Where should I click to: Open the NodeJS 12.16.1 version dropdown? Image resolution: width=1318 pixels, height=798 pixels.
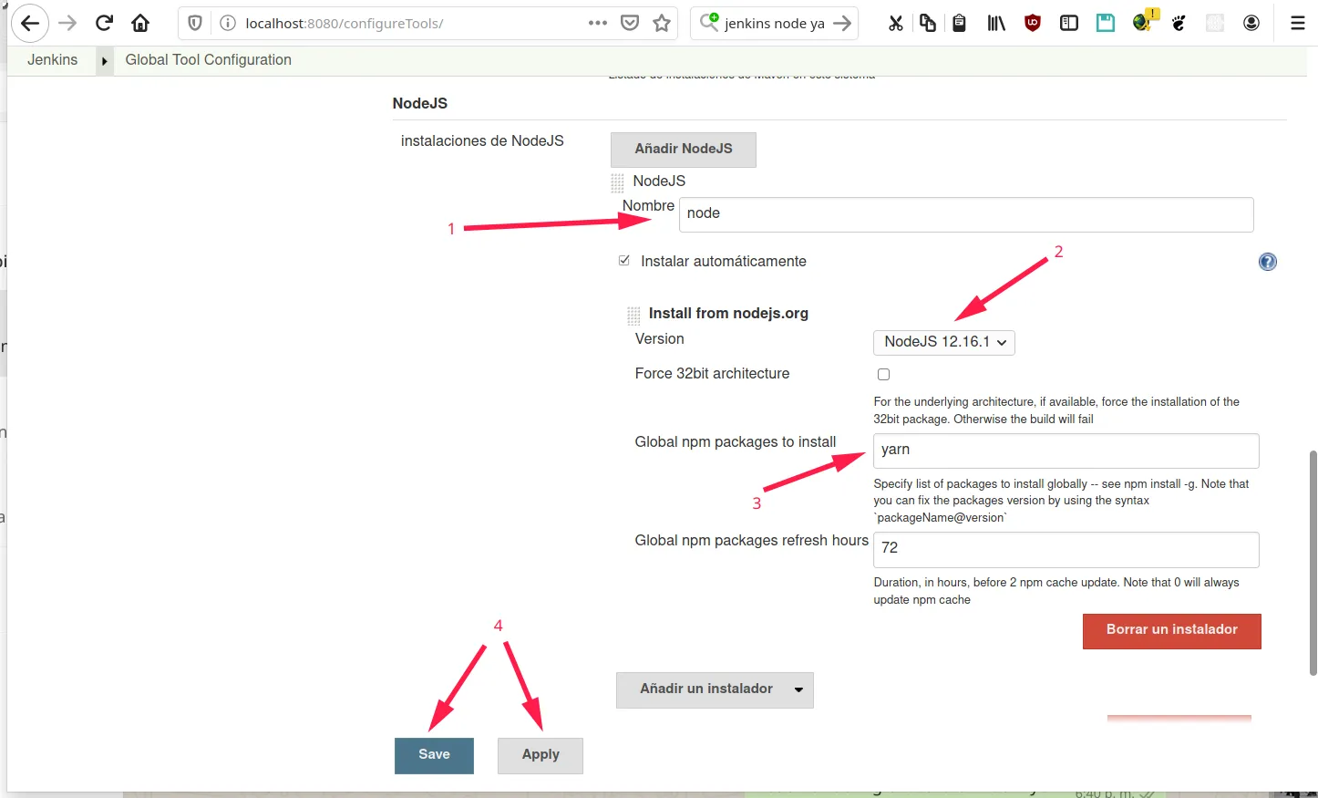[944, 342]
